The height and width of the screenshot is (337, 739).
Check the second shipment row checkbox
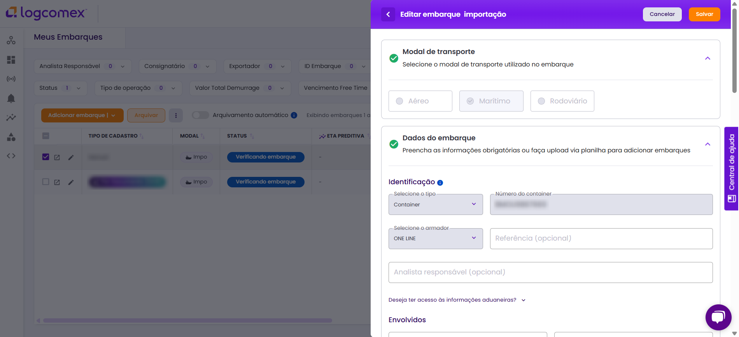46,182
